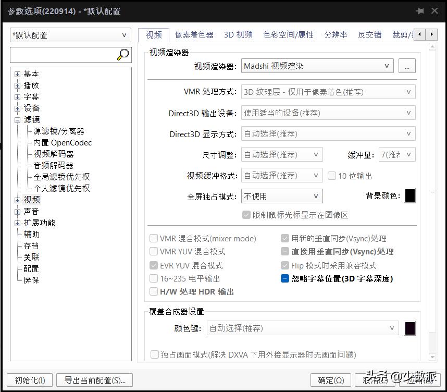Click the 初始化(I) button
The height and width of the screenshot is (392, 447).
click(x=29, y=380)
